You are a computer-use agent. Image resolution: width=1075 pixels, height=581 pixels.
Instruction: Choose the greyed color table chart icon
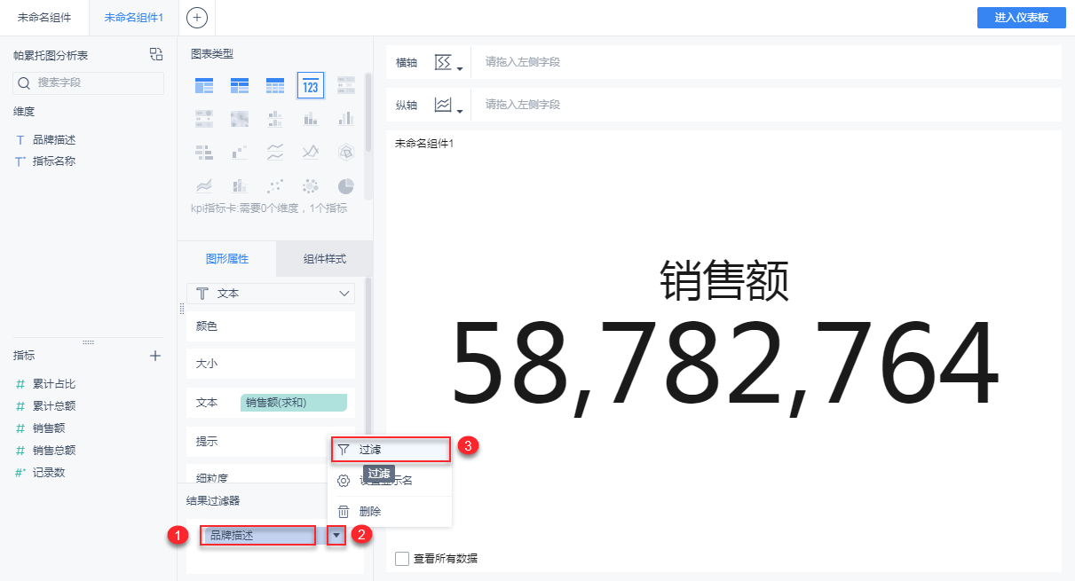pyautogui.click(x=346, y=86)
